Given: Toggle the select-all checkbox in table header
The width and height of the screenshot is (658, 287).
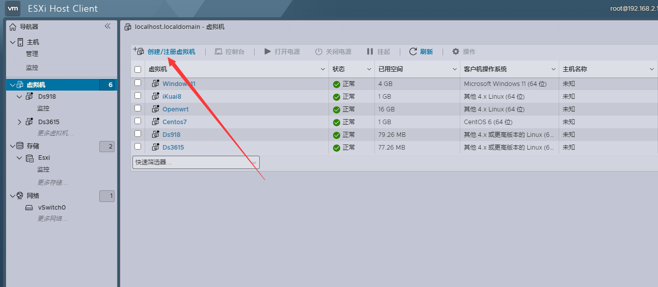Looking at the screenshot, I should pyautogui.click(x=138, y=69).
